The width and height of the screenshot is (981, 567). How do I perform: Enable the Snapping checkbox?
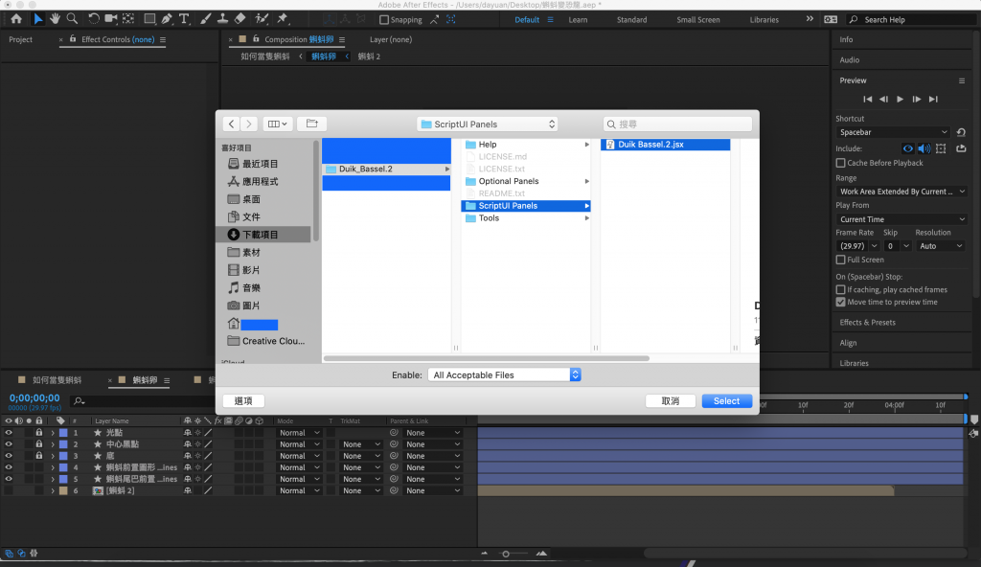click(x=384, y=20)
